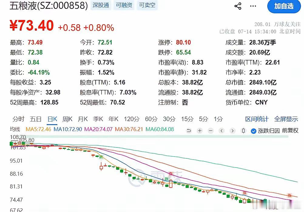
Task: Click the 均线 moving average label
Action: tap(15, 129)
